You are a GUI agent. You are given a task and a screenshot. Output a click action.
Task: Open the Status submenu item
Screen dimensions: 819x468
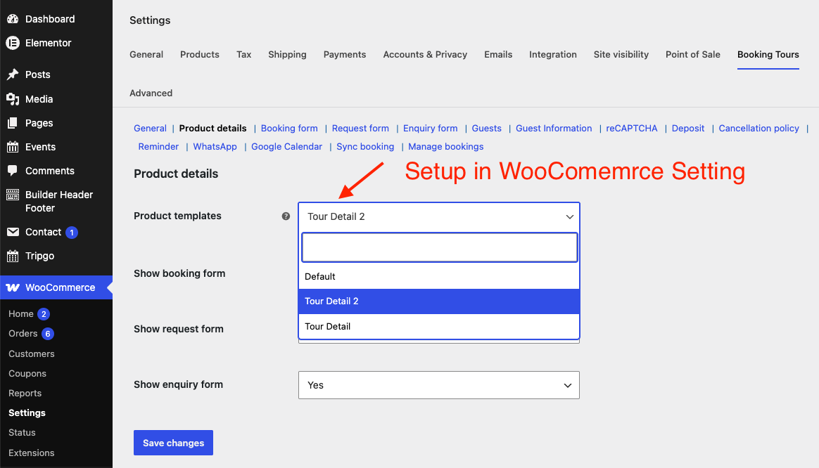point(22,433)
